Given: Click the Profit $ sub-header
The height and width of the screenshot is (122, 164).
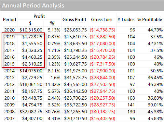Looking at the screenshot, I should pos(30,23).
